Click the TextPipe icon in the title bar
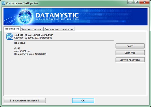 coord(3,3)
